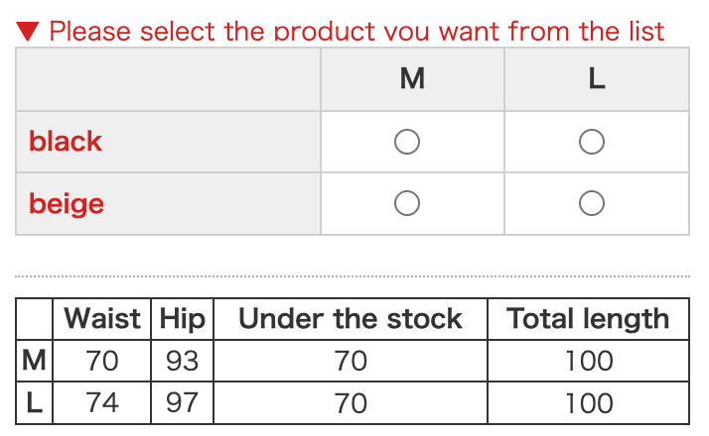This screenshot has width=709, height=436.
Task: Click the Total length header
Action: click(x=588, y=319)
